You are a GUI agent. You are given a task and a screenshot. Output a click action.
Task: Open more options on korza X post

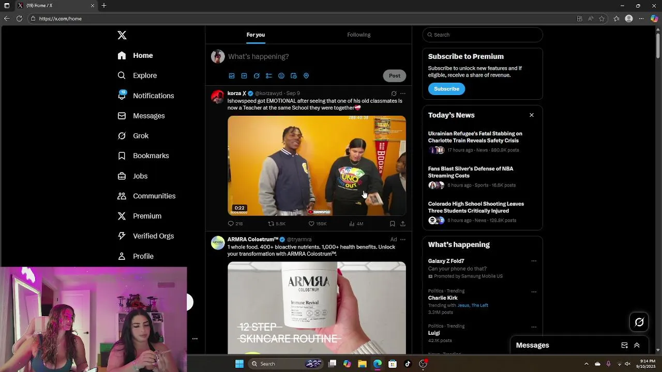(x=403, y=94)
